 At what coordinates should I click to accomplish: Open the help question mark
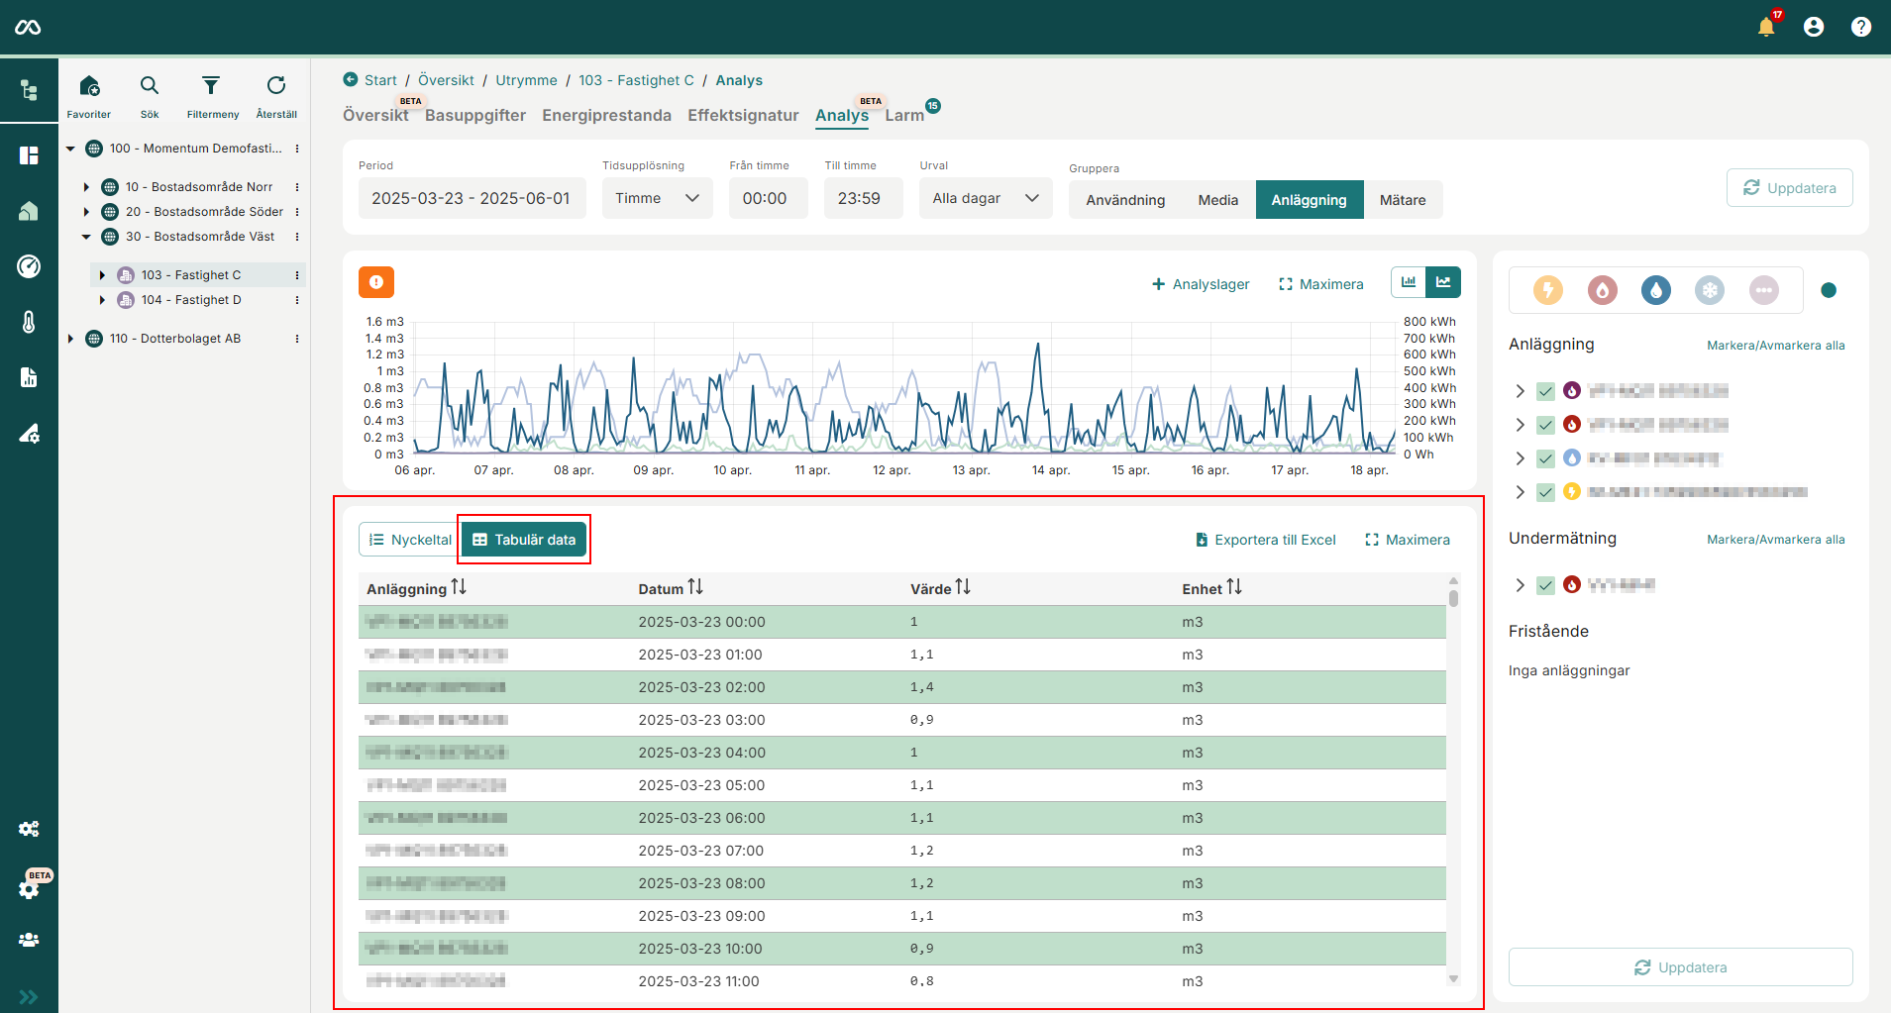coord(1861,27)
